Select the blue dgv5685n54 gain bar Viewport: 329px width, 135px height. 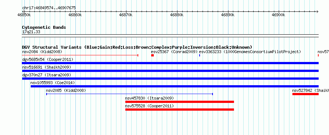coord(170,63)
